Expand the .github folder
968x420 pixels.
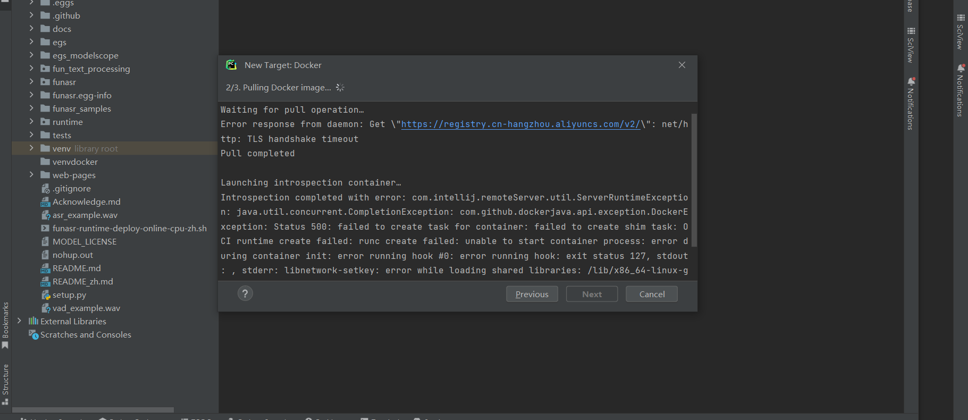(31, 15)
